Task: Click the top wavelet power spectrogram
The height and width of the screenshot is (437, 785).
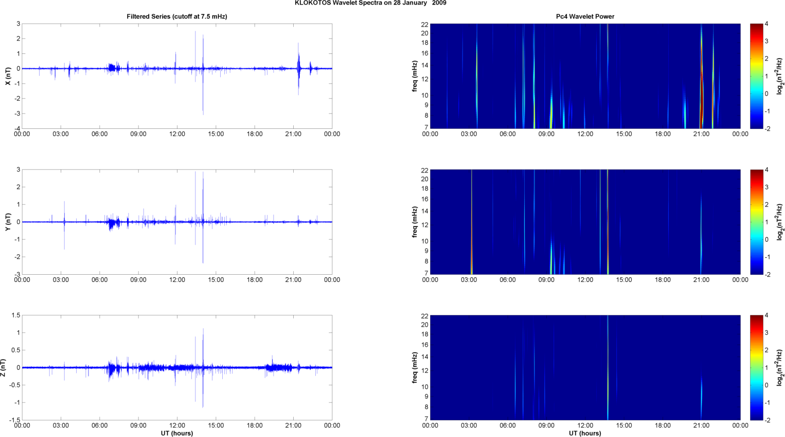Action: coord(585,76)
